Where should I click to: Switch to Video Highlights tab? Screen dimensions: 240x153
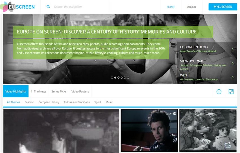coord(16,91)
